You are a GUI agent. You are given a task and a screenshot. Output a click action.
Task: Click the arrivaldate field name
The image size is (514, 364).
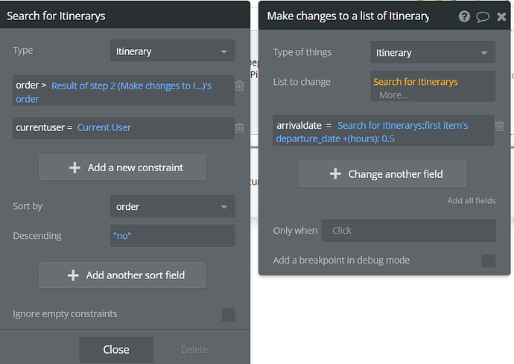299,126
